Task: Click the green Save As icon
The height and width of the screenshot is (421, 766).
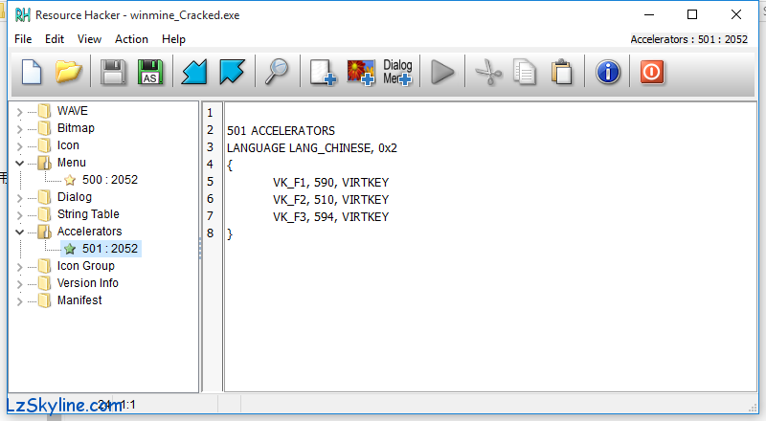Action: click(149, 73)
